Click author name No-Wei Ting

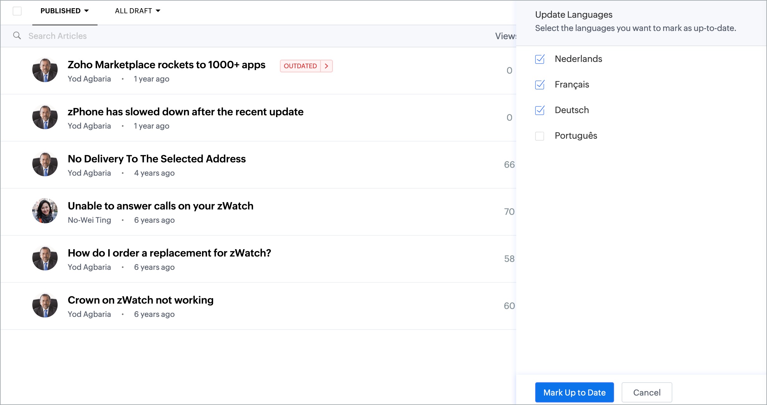tap(89, 220)
